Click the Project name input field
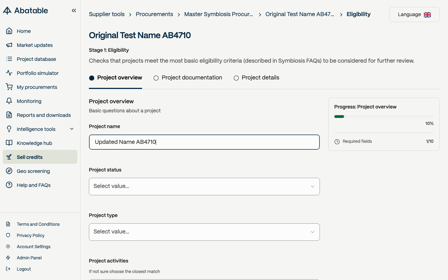448x280 pixels. [x=204, y=142]
